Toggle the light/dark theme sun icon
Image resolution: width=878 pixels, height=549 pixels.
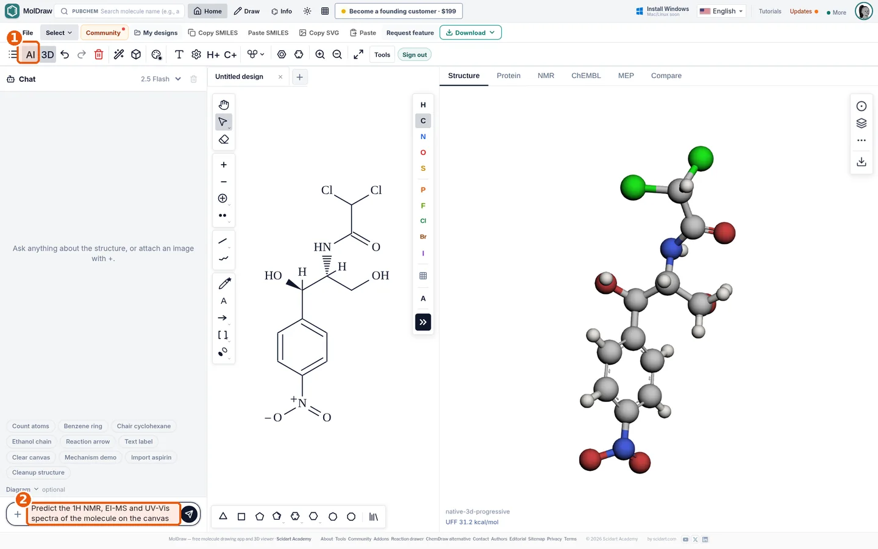[x=307, y=11]
